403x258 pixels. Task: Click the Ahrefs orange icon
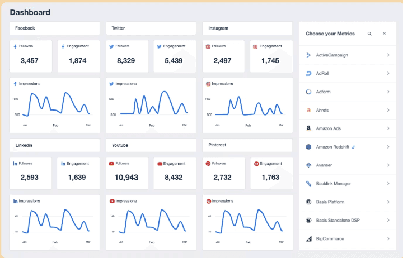pyautogui.click(x=308, y=110)
